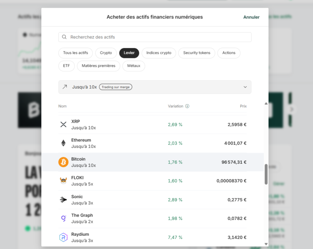313x249 pixels.
Task: Click The Graph logo icon
Action: pyautogui.click(x=63, y=218)
